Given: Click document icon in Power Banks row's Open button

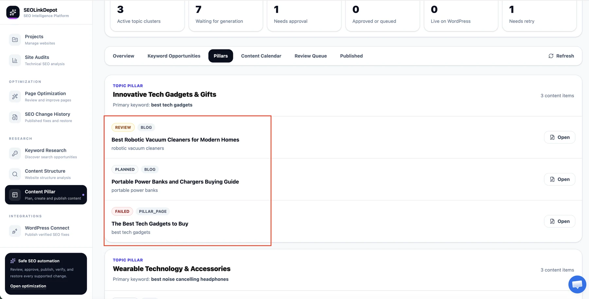Looking at the screenshot, I should (x=552, y=179).
